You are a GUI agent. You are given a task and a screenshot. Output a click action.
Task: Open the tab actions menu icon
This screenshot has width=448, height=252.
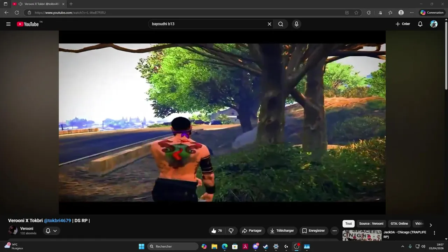(5, 4)
